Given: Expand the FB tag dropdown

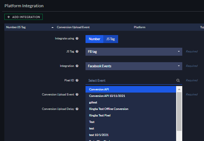Looking at the screenshot, I should pos(134,52).
